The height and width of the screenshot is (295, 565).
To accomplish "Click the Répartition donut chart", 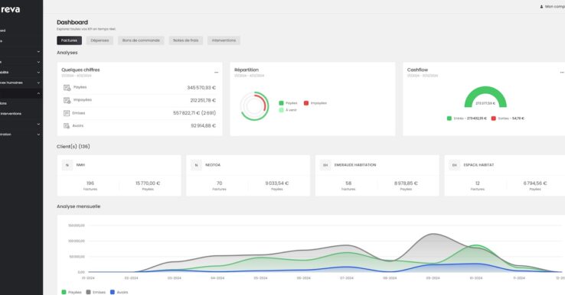I will point(254,106).
